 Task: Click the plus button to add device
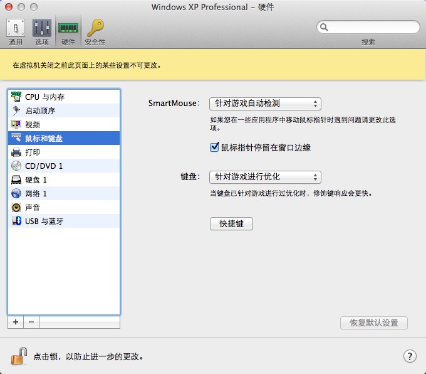coord(16,322)
